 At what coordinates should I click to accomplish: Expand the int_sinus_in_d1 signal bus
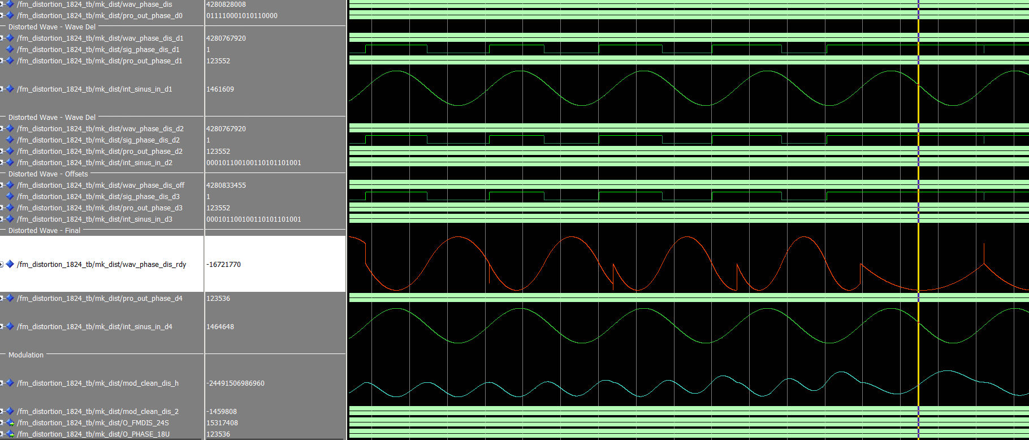click(x=2, y=89)
